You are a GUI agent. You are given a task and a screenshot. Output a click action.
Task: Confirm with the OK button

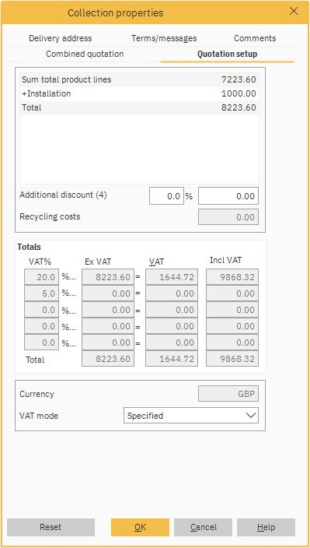point(140,527)
